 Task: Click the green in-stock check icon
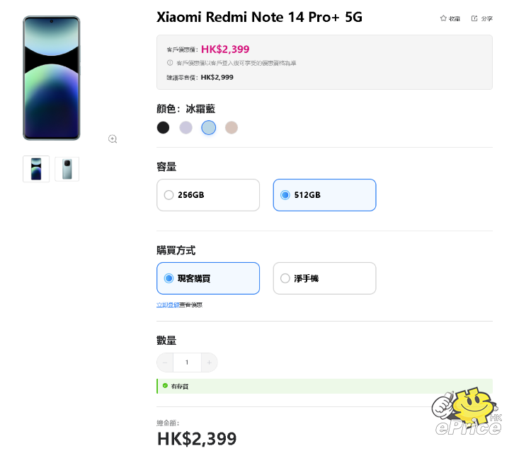[x=165, y=386]
